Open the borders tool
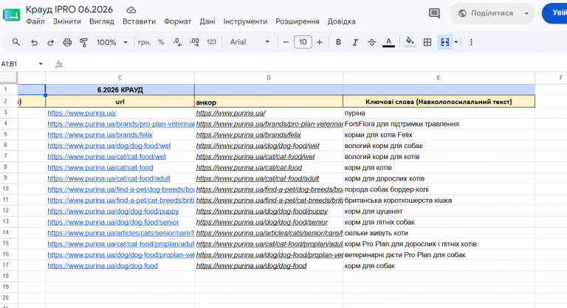 point(427,42)
